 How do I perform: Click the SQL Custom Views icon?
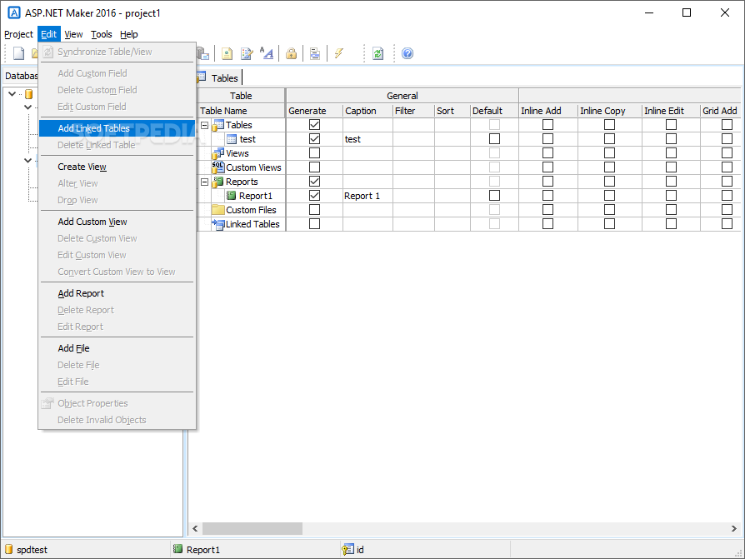pos(218,167)
